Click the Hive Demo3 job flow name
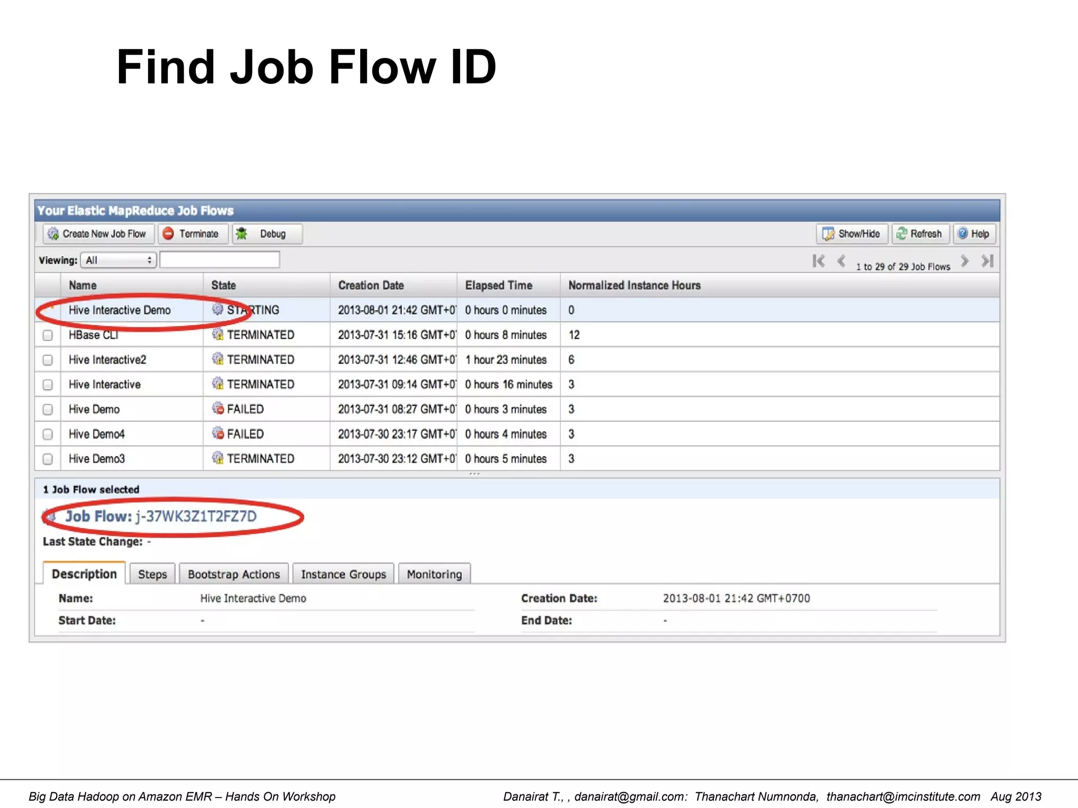Screen dimensions: 1078x808 click(96, 459)
